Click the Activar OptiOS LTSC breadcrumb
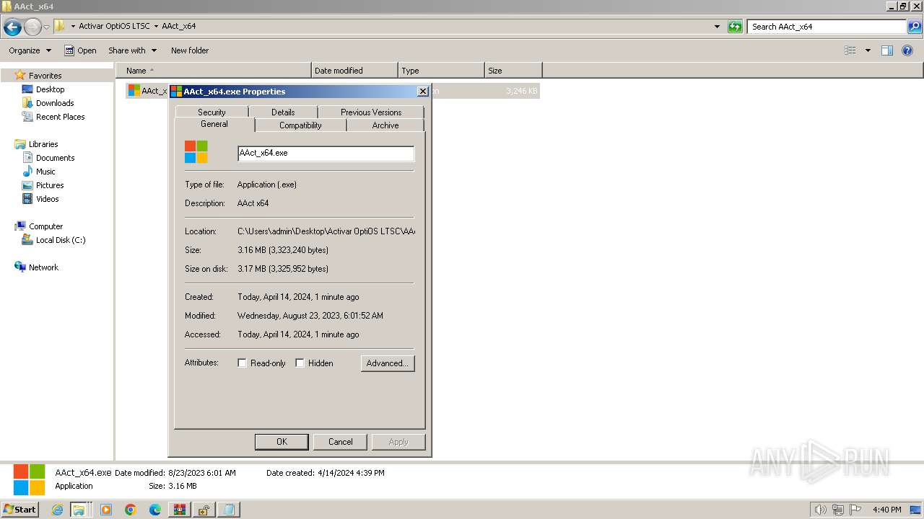The width and height of the screenshot is (924, 519). [x=114, y=27]
